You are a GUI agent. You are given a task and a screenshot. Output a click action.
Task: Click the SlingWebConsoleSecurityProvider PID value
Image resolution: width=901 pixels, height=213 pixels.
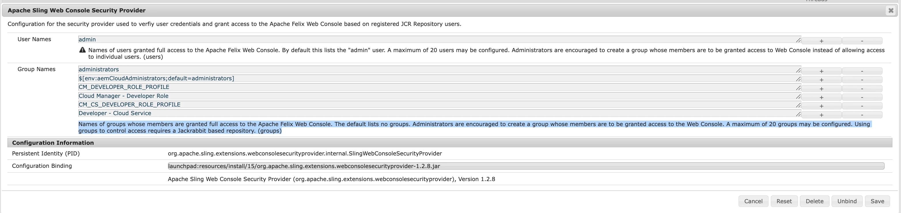305,153
